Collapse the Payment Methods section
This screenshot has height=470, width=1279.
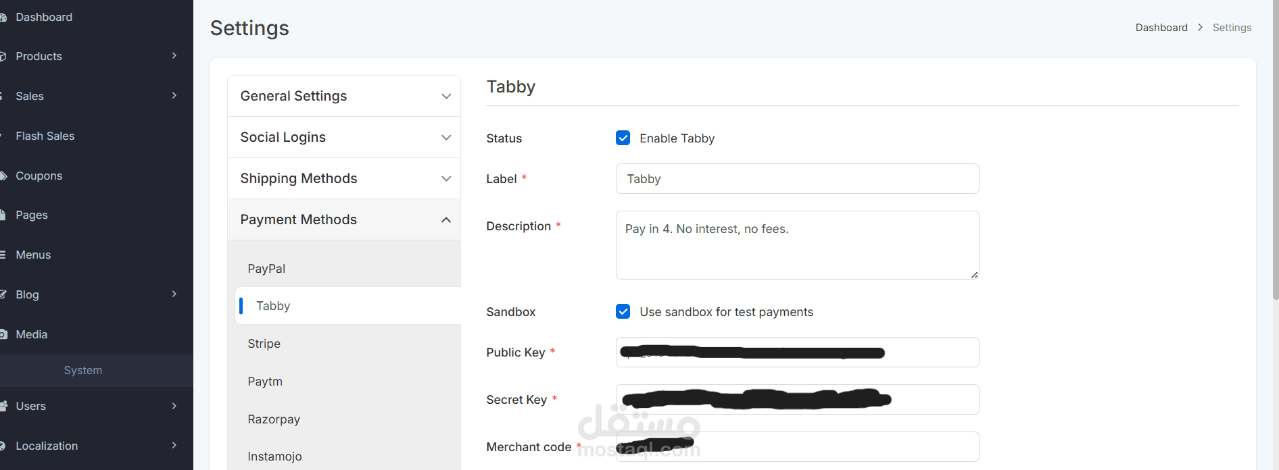click(x=344, y=219)
